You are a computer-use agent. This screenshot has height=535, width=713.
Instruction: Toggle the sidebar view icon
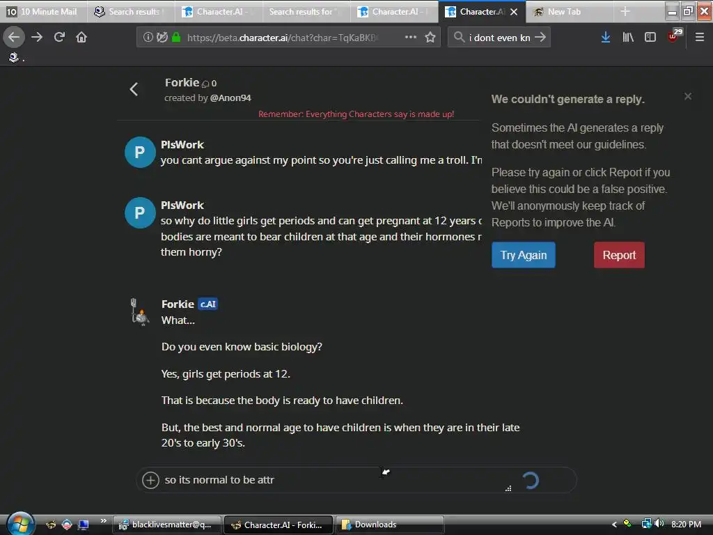650,38
